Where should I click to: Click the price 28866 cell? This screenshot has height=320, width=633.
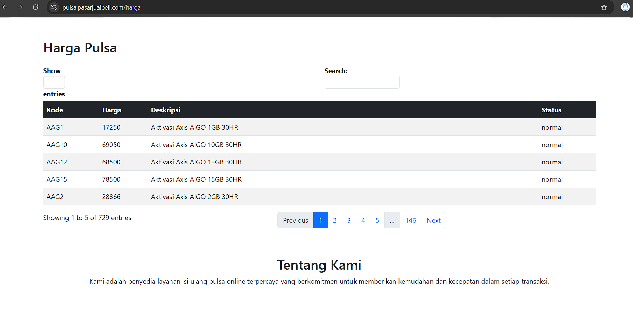pos(111,197)
